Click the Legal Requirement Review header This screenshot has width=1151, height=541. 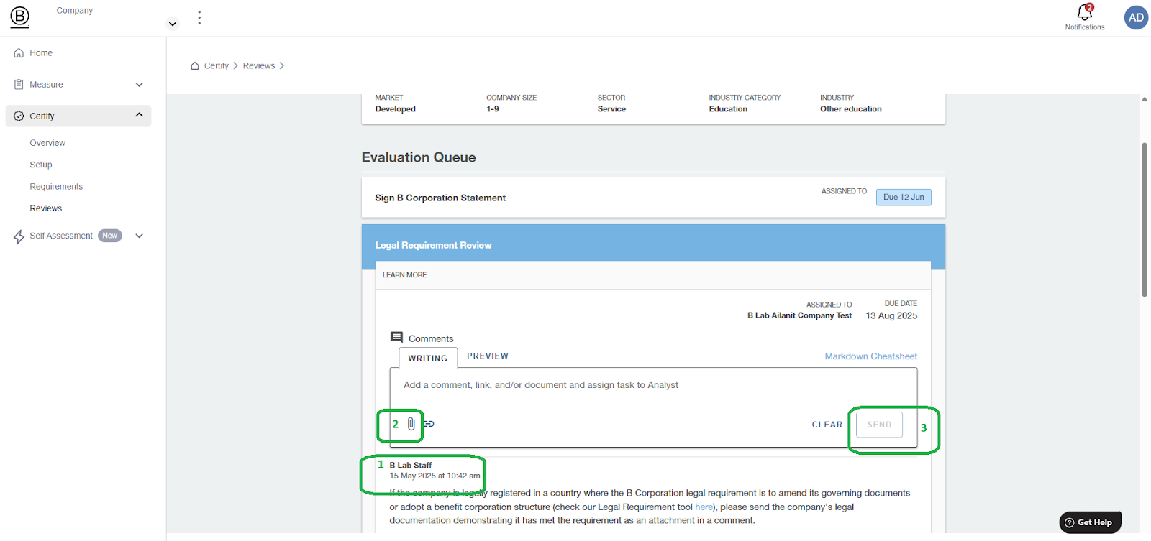pos(653,245)
